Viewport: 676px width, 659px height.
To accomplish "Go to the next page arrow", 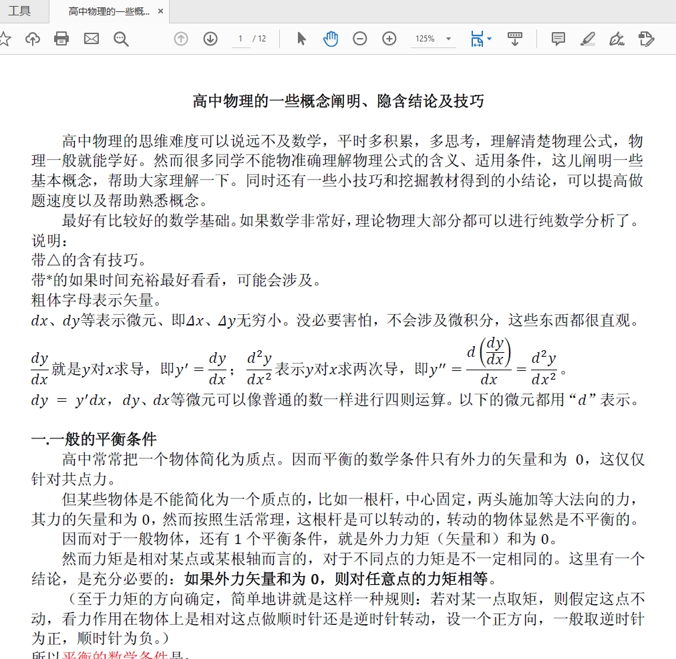I will pos(210,39).
